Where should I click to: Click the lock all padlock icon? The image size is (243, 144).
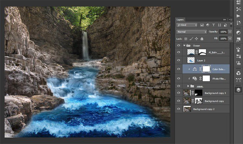pos(202,39)
